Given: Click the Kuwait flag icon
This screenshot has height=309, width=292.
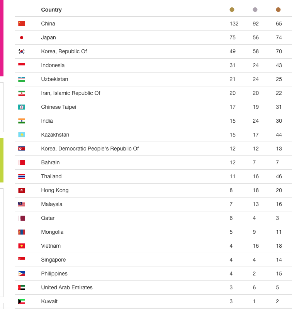Looking at the screenshot, I should pyautogui.click(x=22, y=301).
